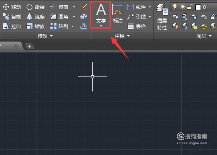Select the Mirror (镜像) tool
This screenshot has height=155, width=217.
(x=36, y=17)
